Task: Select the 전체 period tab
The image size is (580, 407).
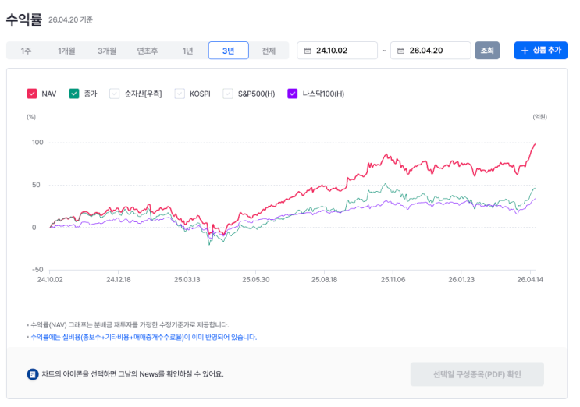Action: (269, 51)
